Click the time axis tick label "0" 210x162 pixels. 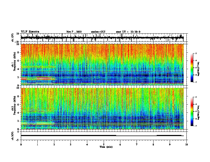pos(21,145)
